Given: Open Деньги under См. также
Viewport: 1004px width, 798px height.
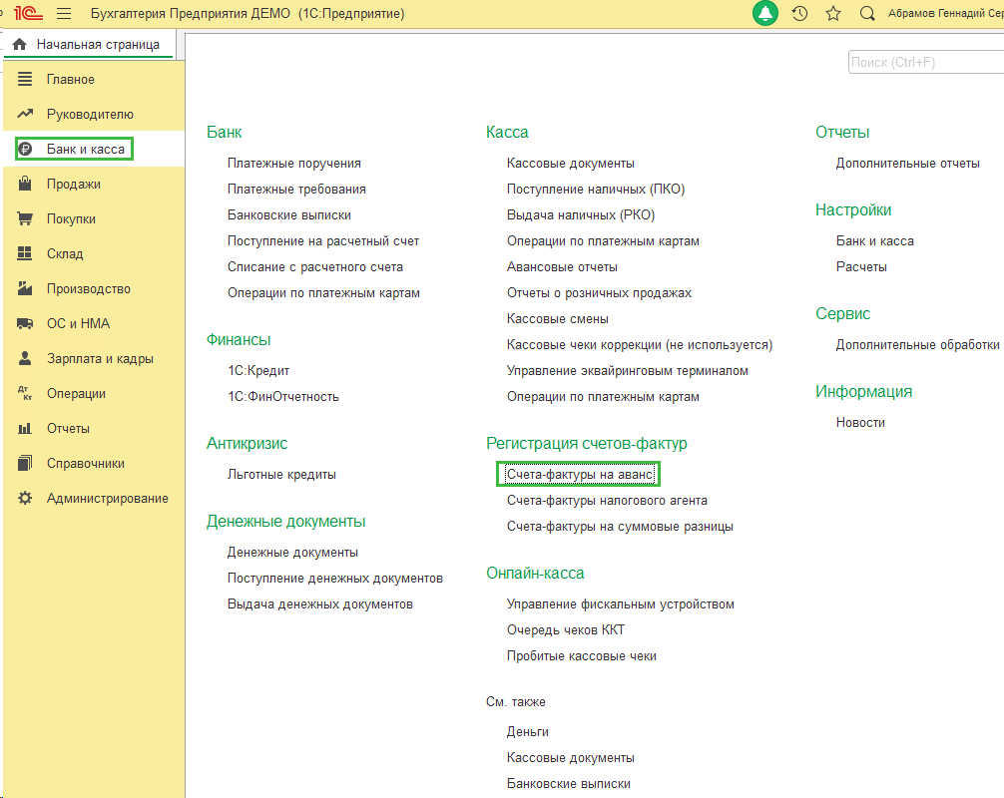Looking at the screenshot, I should coord(528,731).
